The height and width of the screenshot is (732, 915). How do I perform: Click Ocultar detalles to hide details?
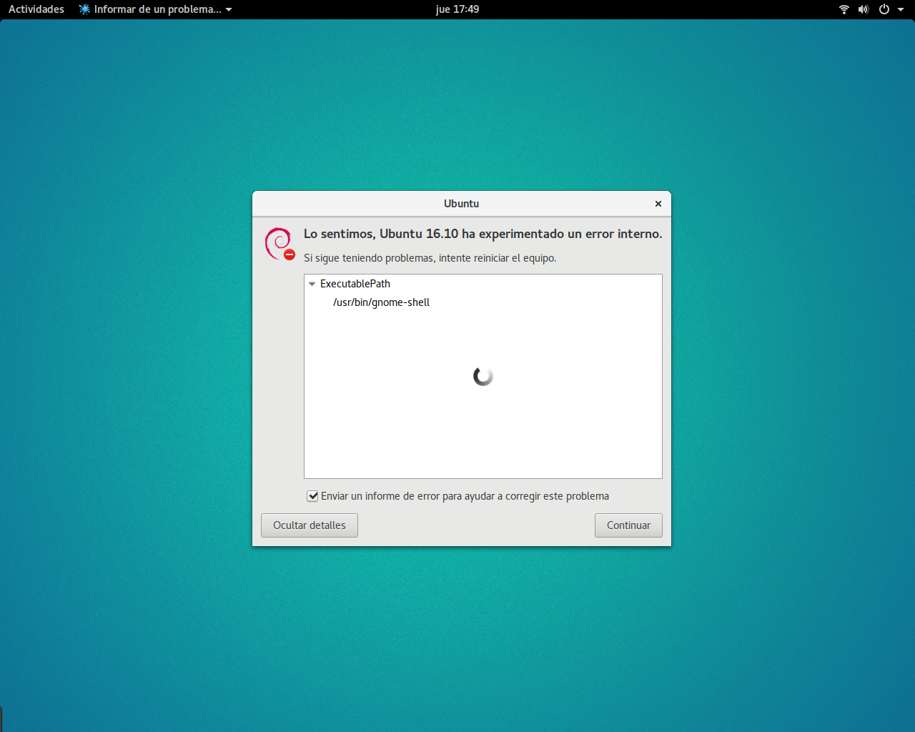coord(310,525)
